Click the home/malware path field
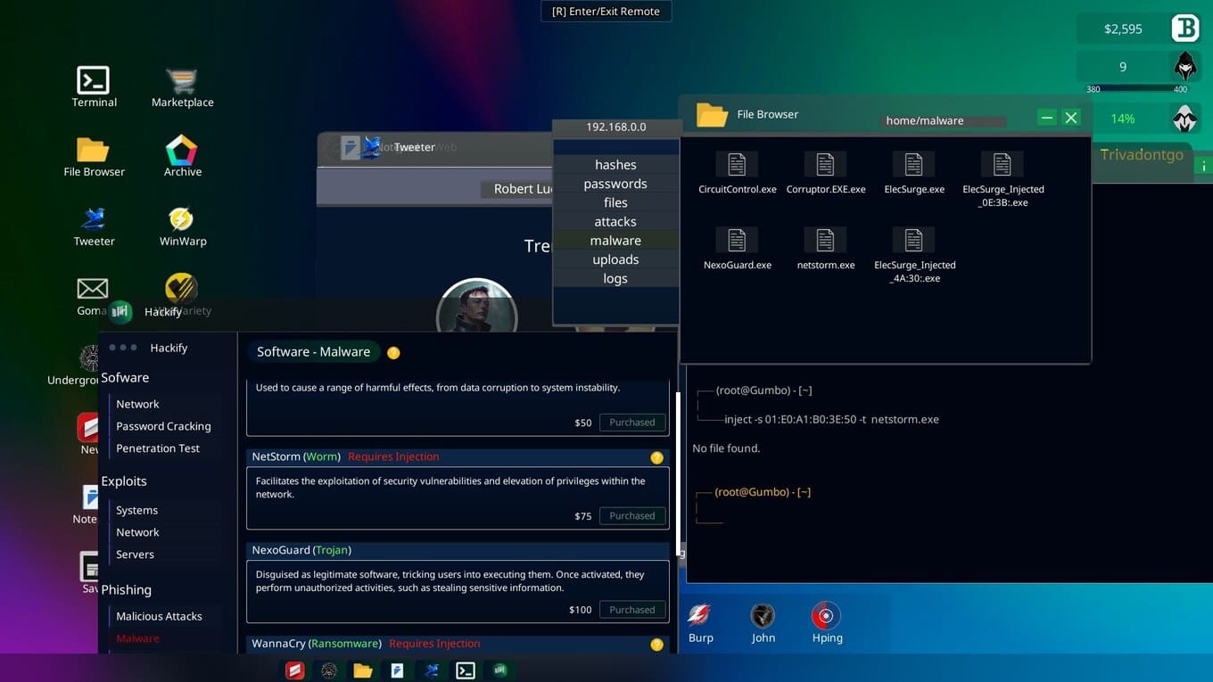This screenshot has width=1213, height=682. click(x=943, y=120)
